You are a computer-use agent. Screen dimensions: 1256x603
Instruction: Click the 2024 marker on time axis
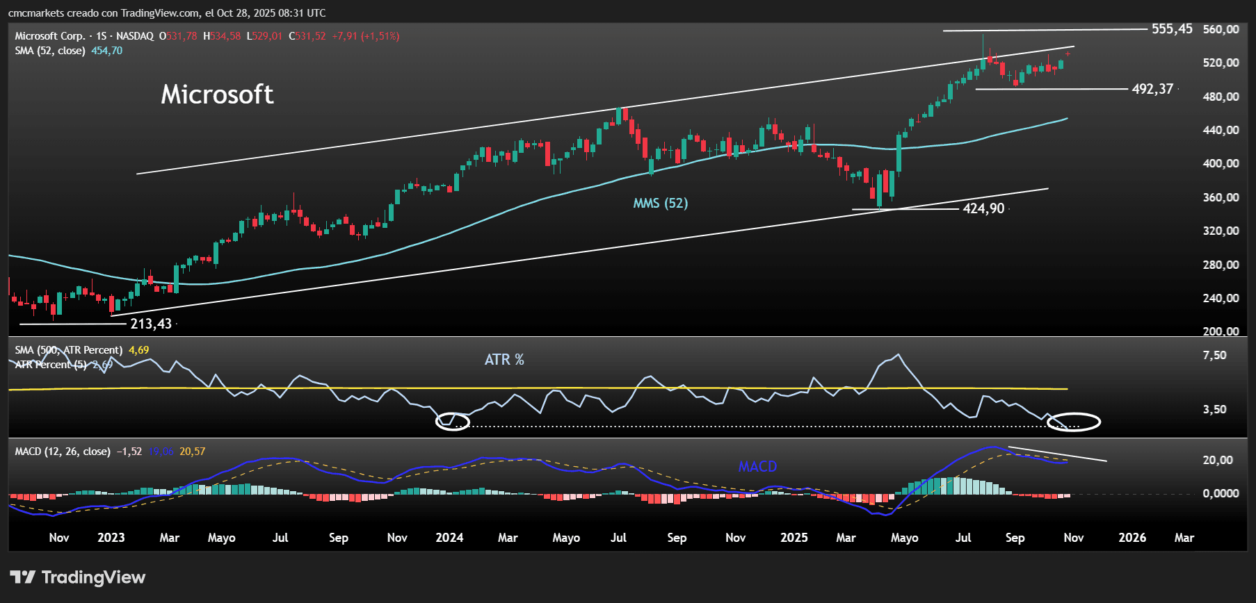[449, 538]
